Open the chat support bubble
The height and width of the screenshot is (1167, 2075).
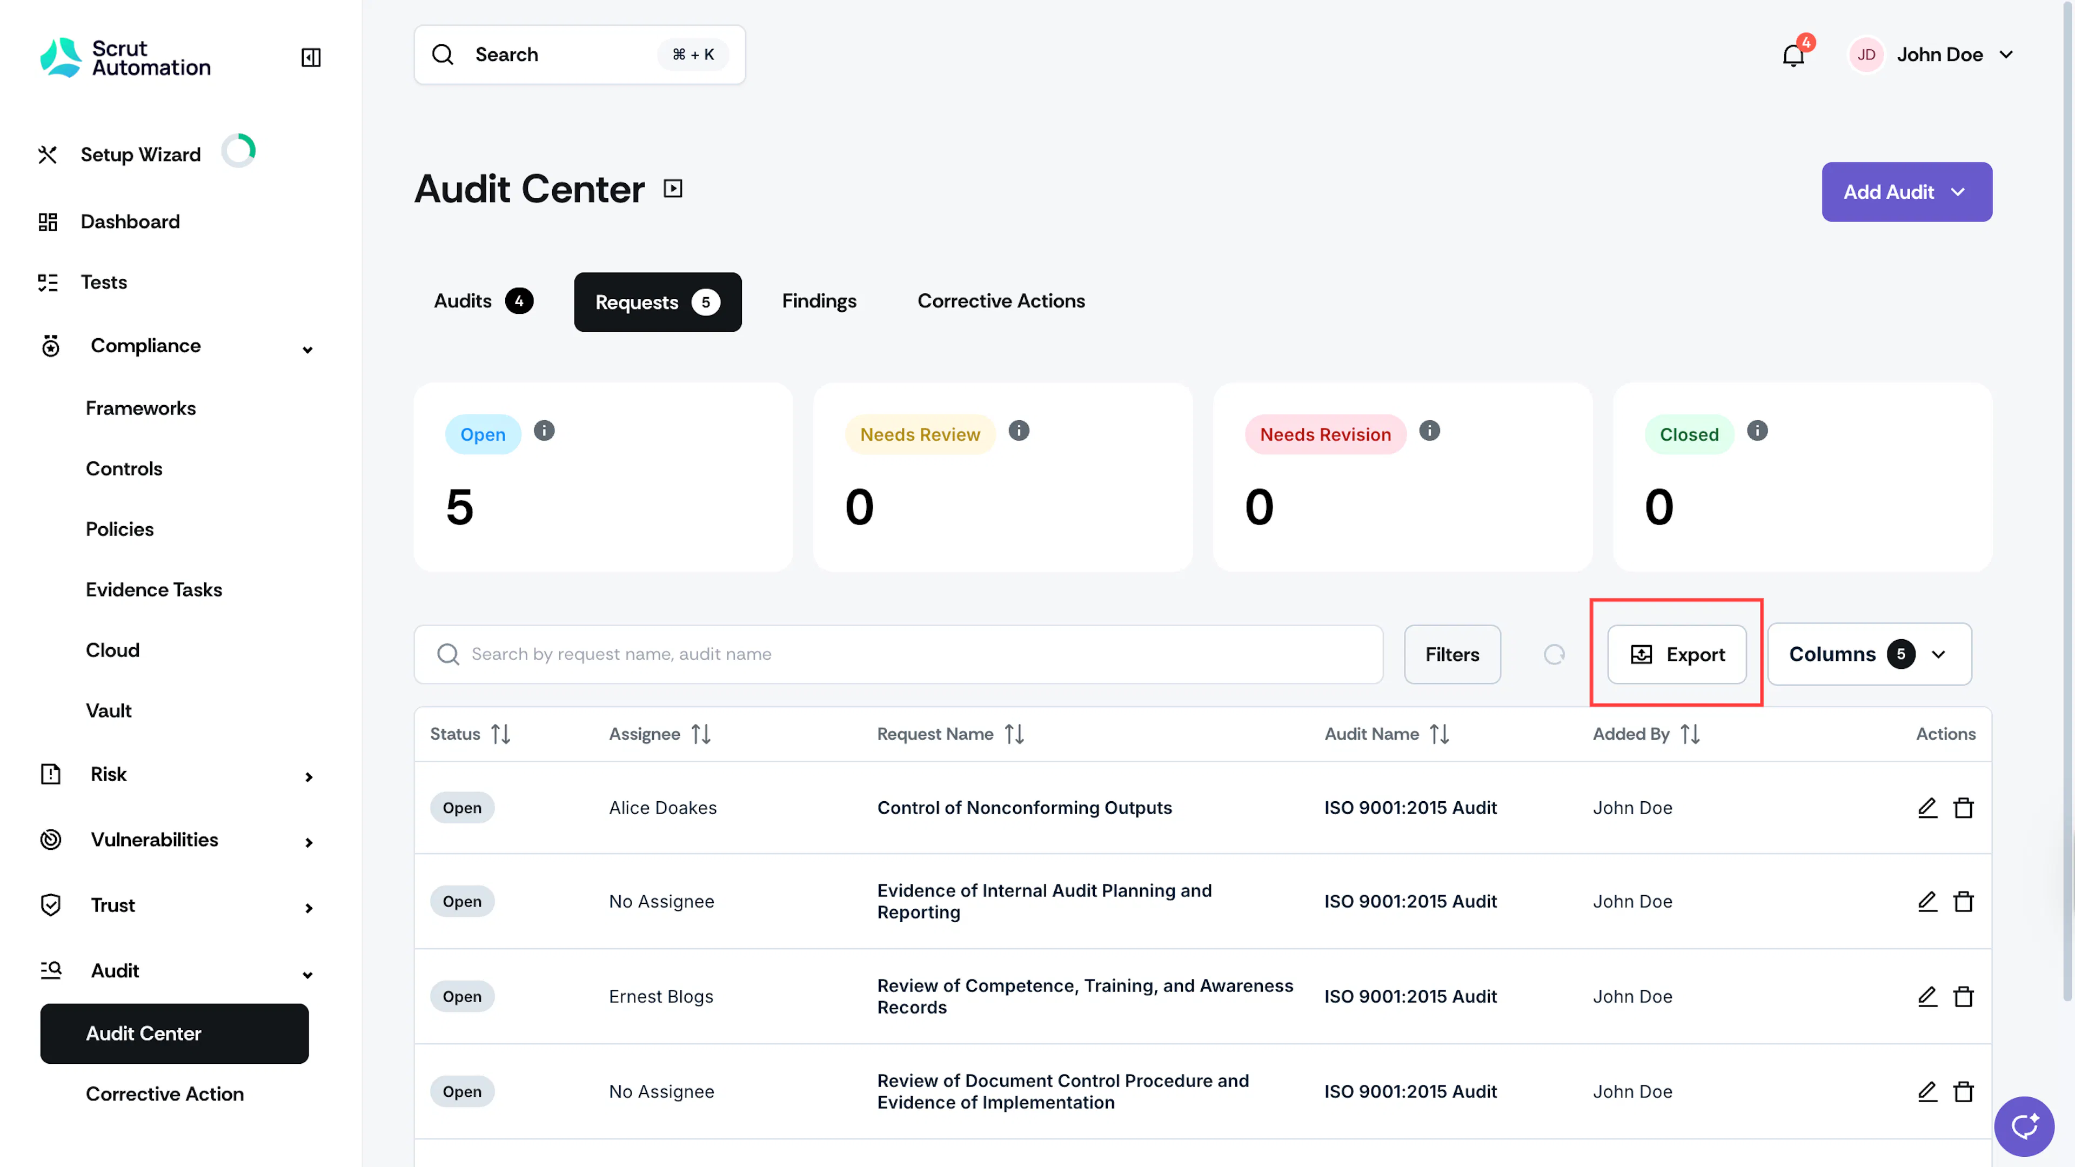pos(2024,1126)
